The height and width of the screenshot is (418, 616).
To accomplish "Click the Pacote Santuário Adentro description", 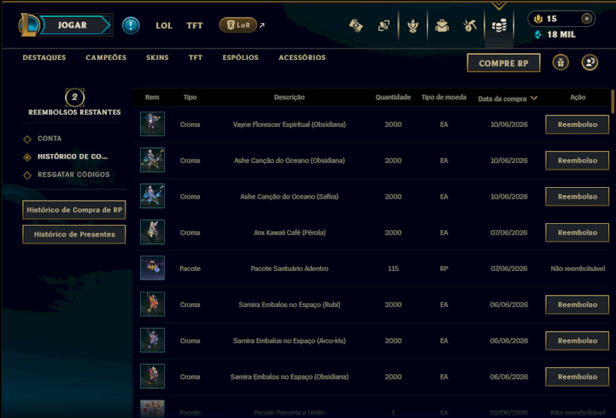I will (290, 269).
